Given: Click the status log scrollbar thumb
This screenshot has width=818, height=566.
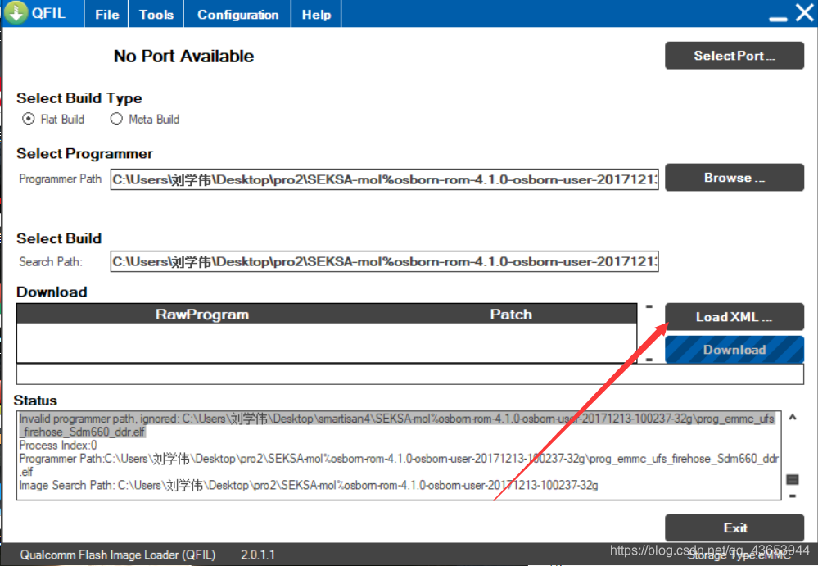Looking at the screenshot, I should pos(793,479).
